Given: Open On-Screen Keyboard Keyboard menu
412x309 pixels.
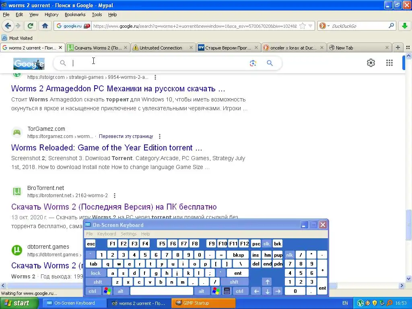Looking at the screenshot, I should (x=106, y=234).
